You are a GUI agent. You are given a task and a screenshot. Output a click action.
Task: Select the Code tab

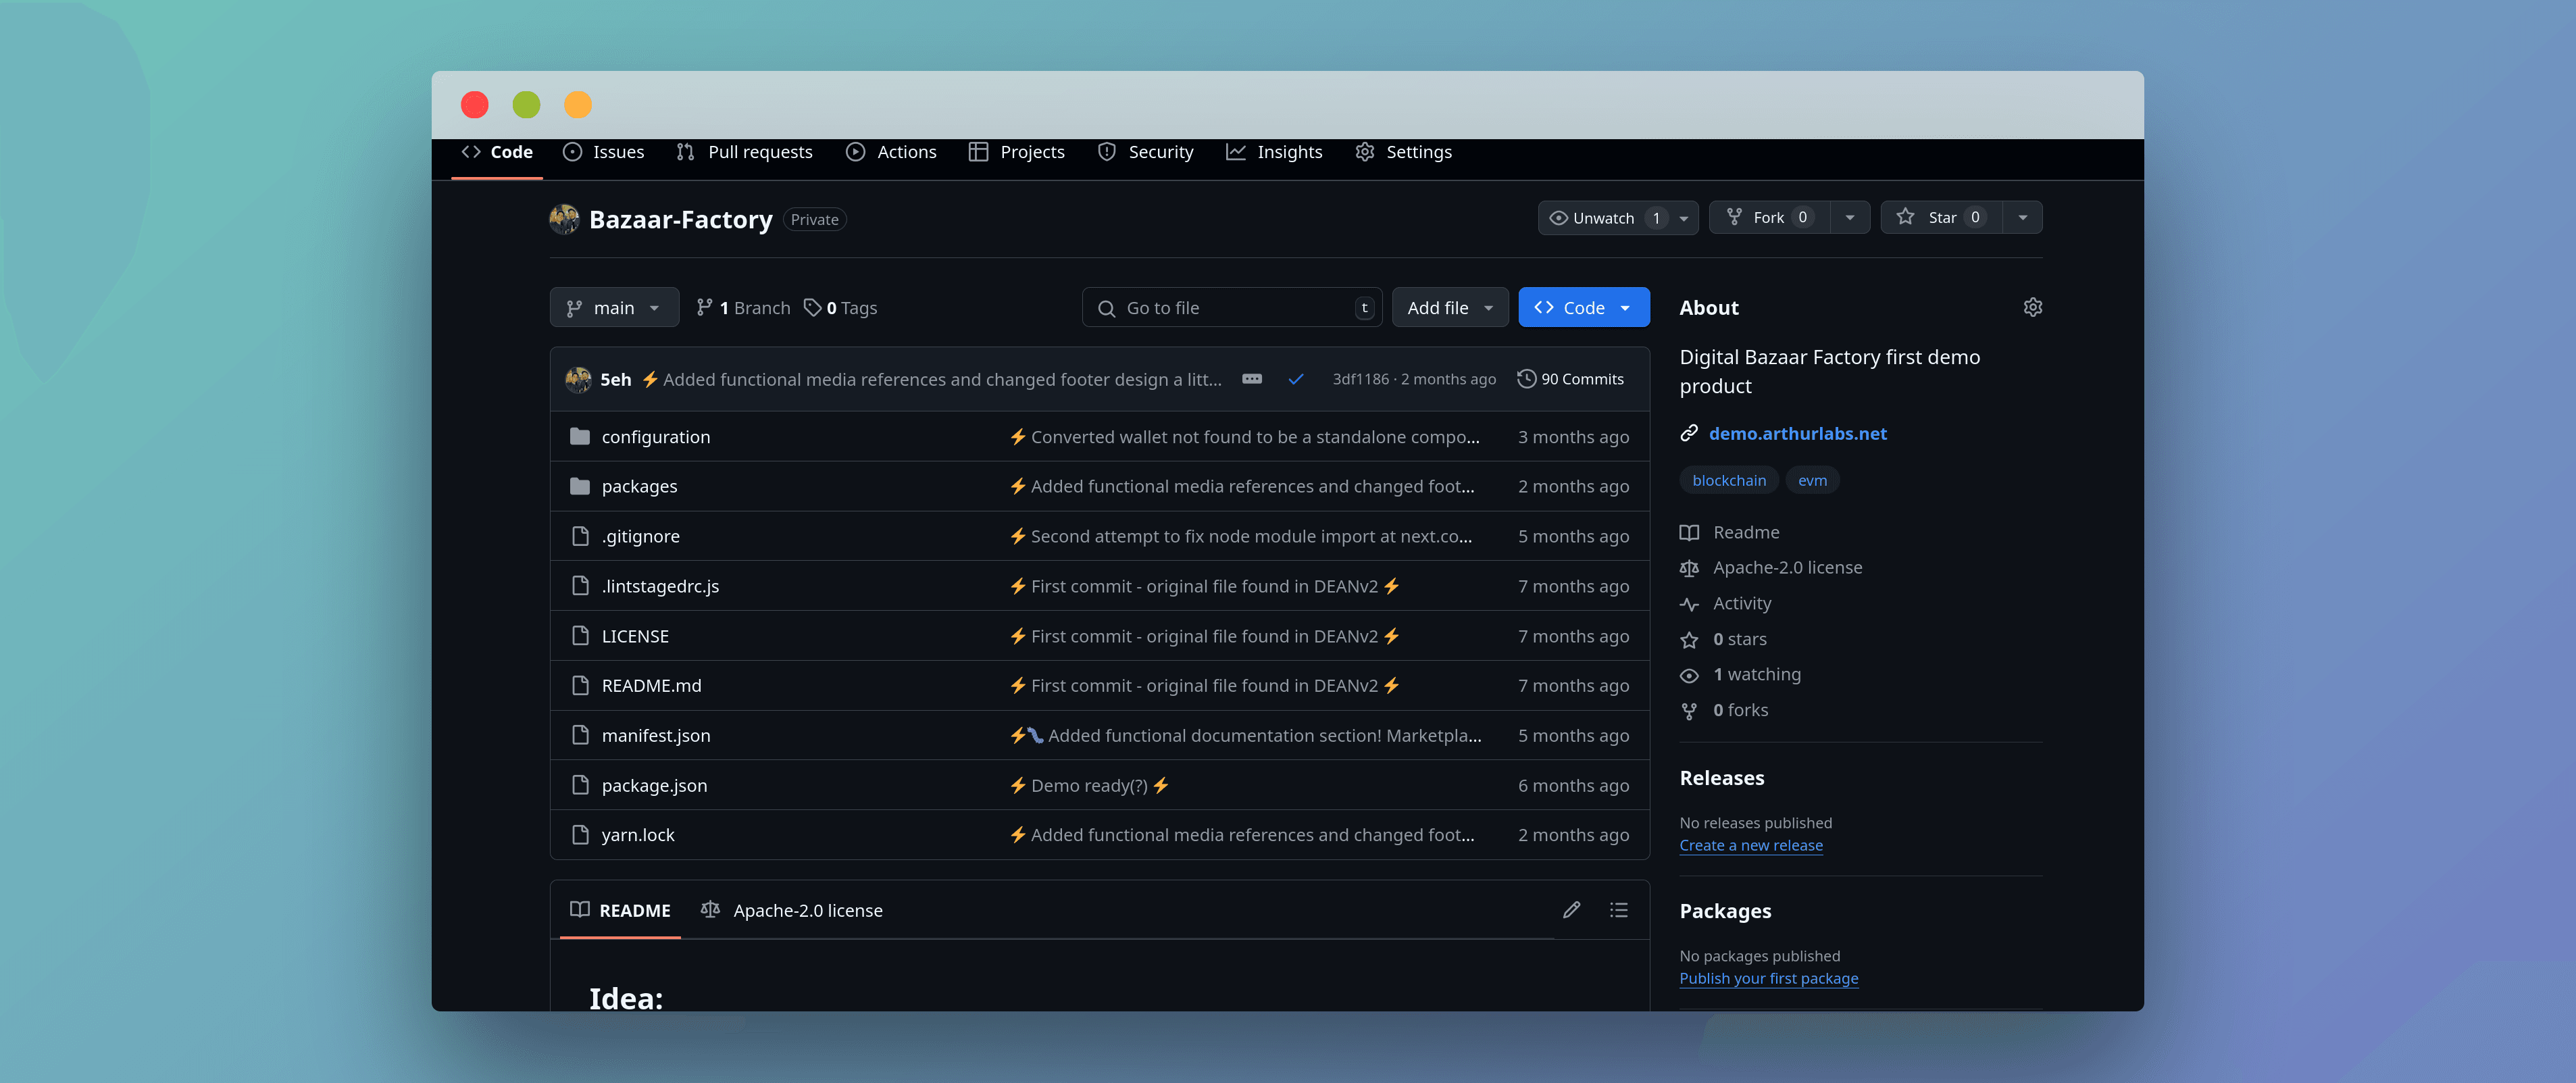pos(496,152)
